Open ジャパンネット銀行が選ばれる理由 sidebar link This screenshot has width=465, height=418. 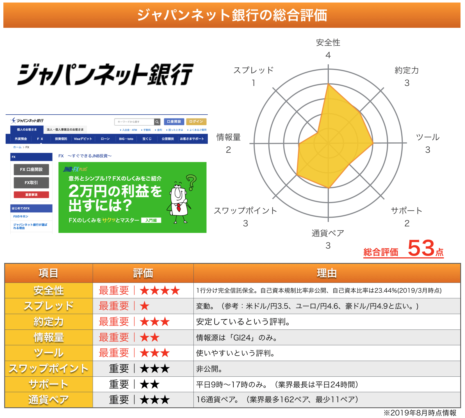point(30,226)
